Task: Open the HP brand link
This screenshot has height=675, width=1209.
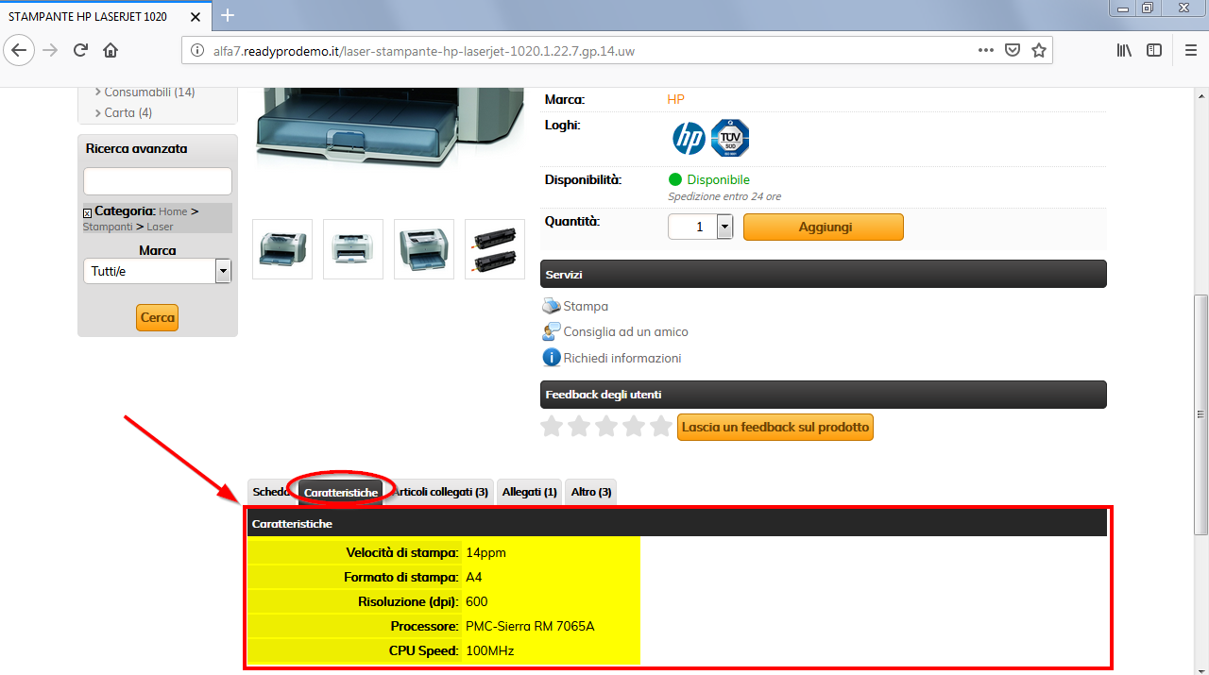Action: click(x=675, y=99)
